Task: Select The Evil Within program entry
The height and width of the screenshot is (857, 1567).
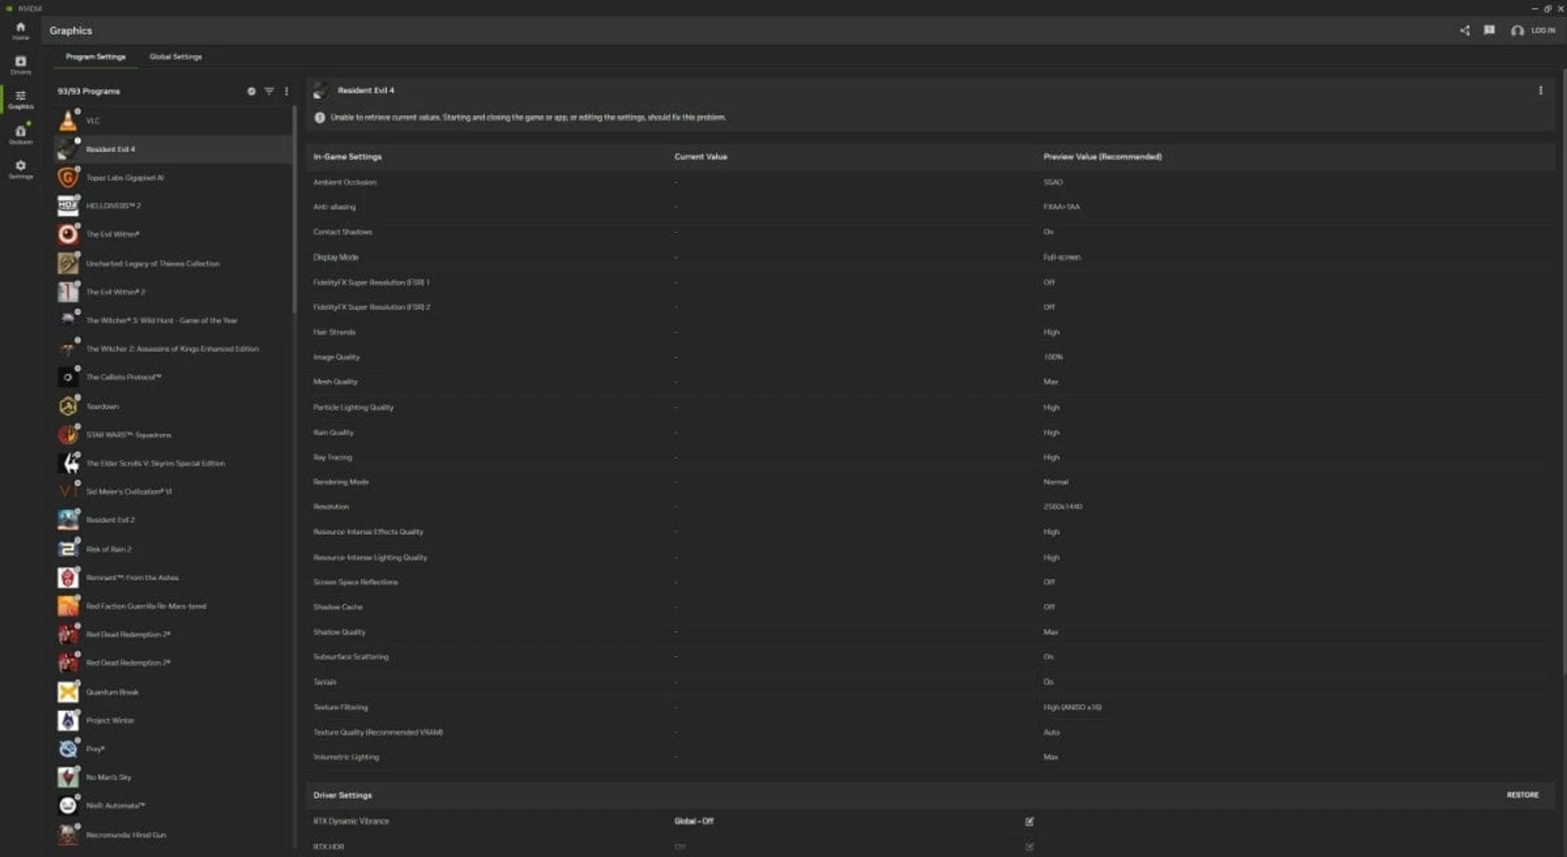Action: pyautogui.click(x=173, y=234)
